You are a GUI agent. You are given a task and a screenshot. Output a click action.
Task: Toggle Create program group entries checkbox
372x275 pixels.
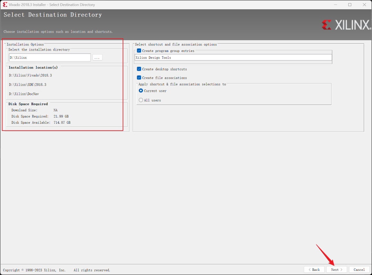139,51
